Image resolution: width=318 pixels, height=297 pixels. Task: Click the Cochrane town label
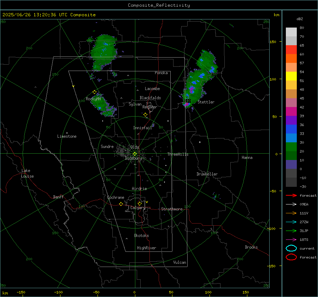click(116, 197)
